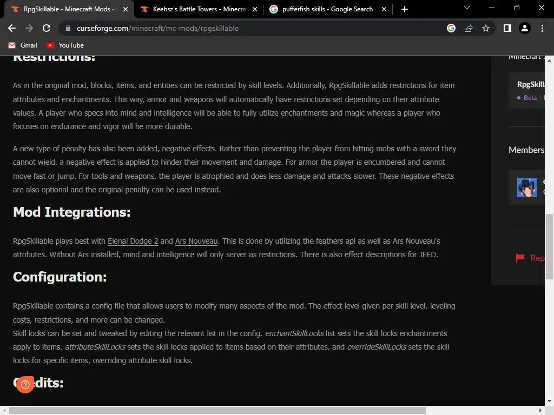Close the Keebsz's Battle Towers tab
The width and height of the screenshot is (554, 415).
255,9
